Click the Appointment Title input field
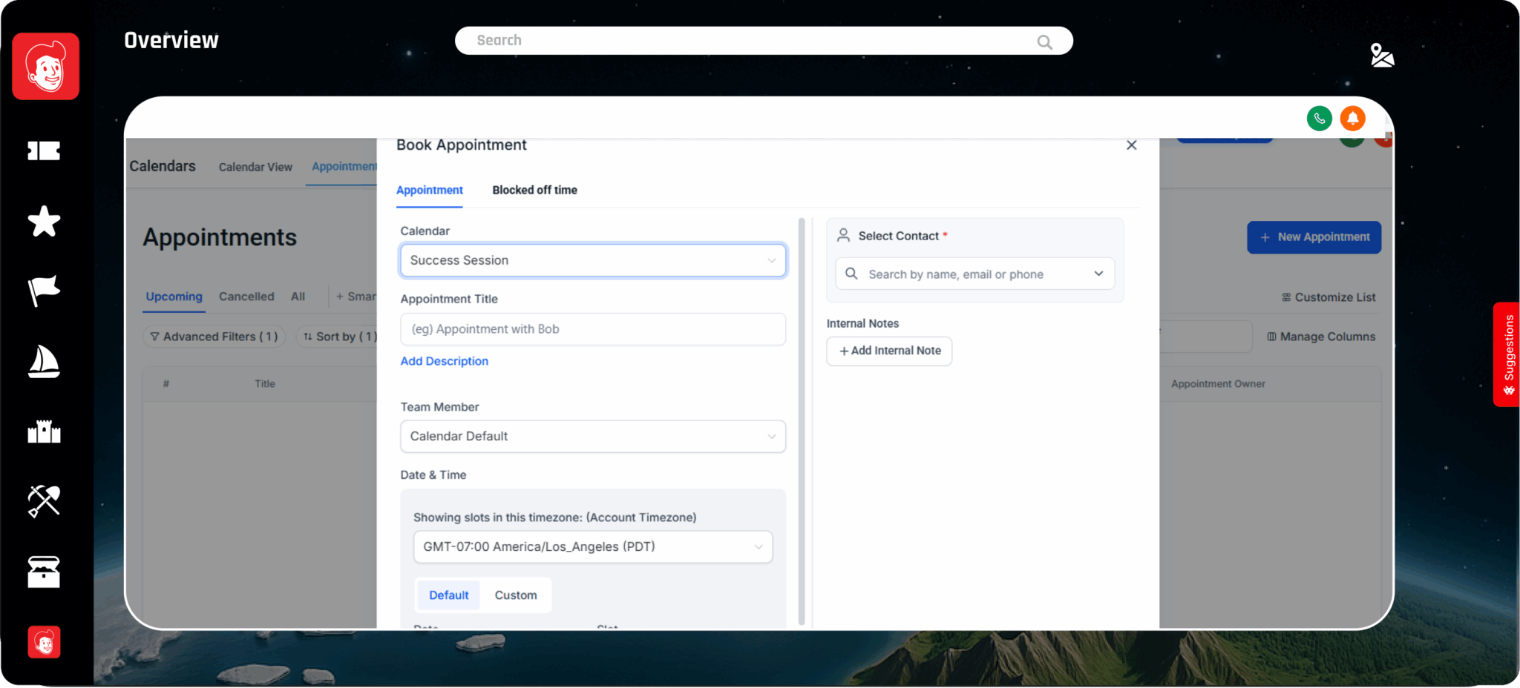 pyautogui.click(x=592, y=329)
